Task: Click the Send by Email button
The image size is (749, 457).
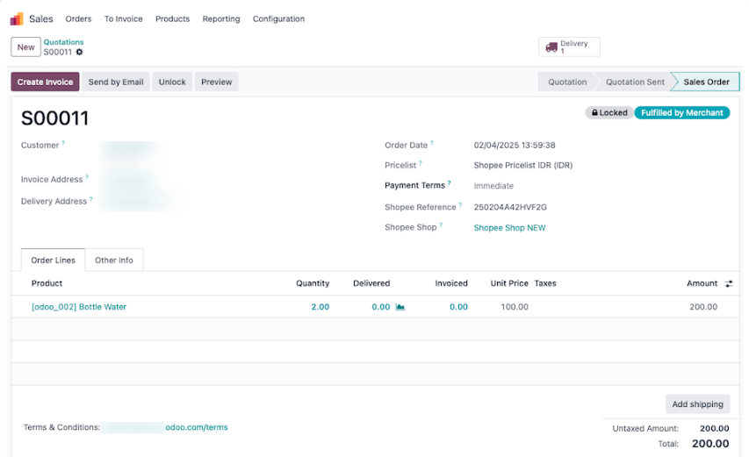Action: [x=116, y=82]
